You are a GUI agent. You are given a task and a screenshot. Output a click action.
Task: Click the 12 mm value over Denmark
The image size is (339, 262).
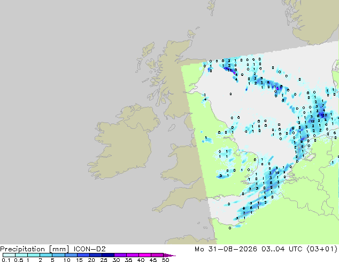click(312, 121)
